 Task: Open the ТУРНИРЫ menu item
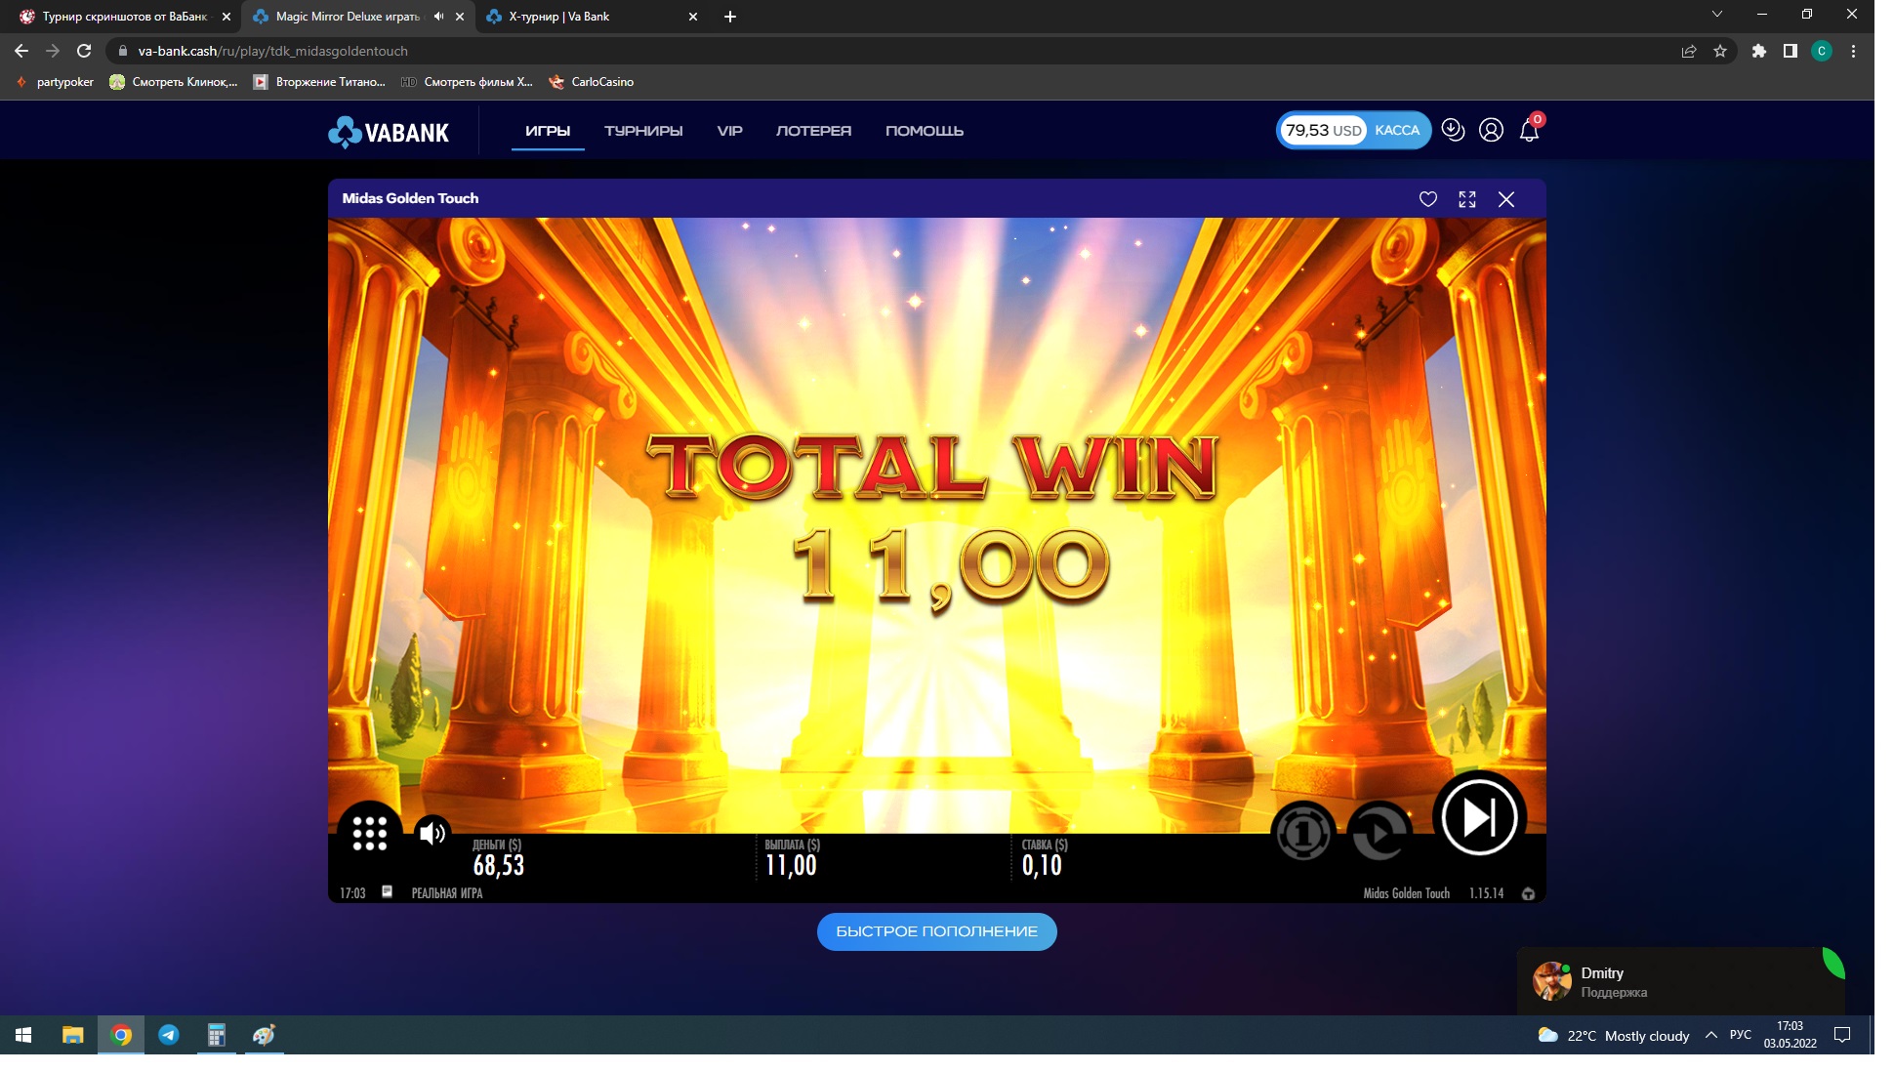click(x=642, y=131)
